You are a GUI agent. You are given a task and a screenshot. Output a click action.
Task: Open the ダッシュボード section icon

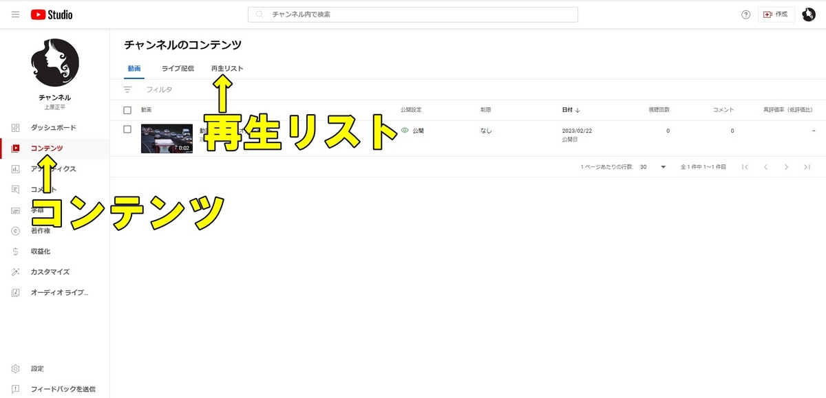16,128
